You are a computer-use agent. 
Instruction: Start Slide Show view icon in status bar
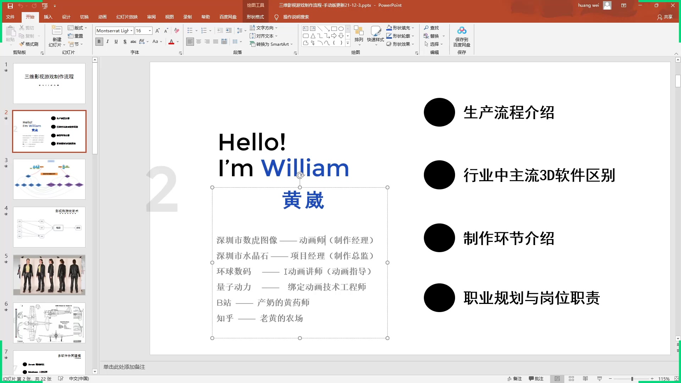(x=600, y=378)
